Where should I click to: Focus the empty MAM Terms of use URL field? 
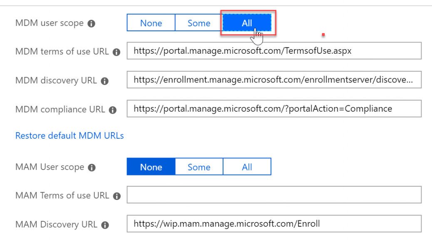(x=274, y=195)
